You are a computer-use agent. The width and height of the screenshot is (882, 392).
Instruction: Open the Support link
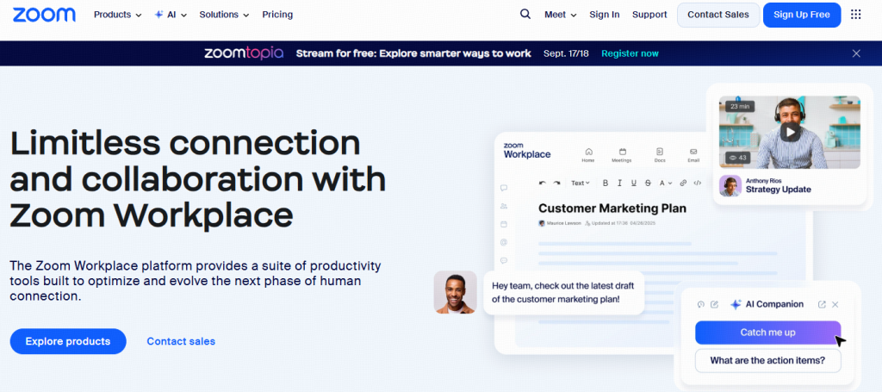[649, 15]
